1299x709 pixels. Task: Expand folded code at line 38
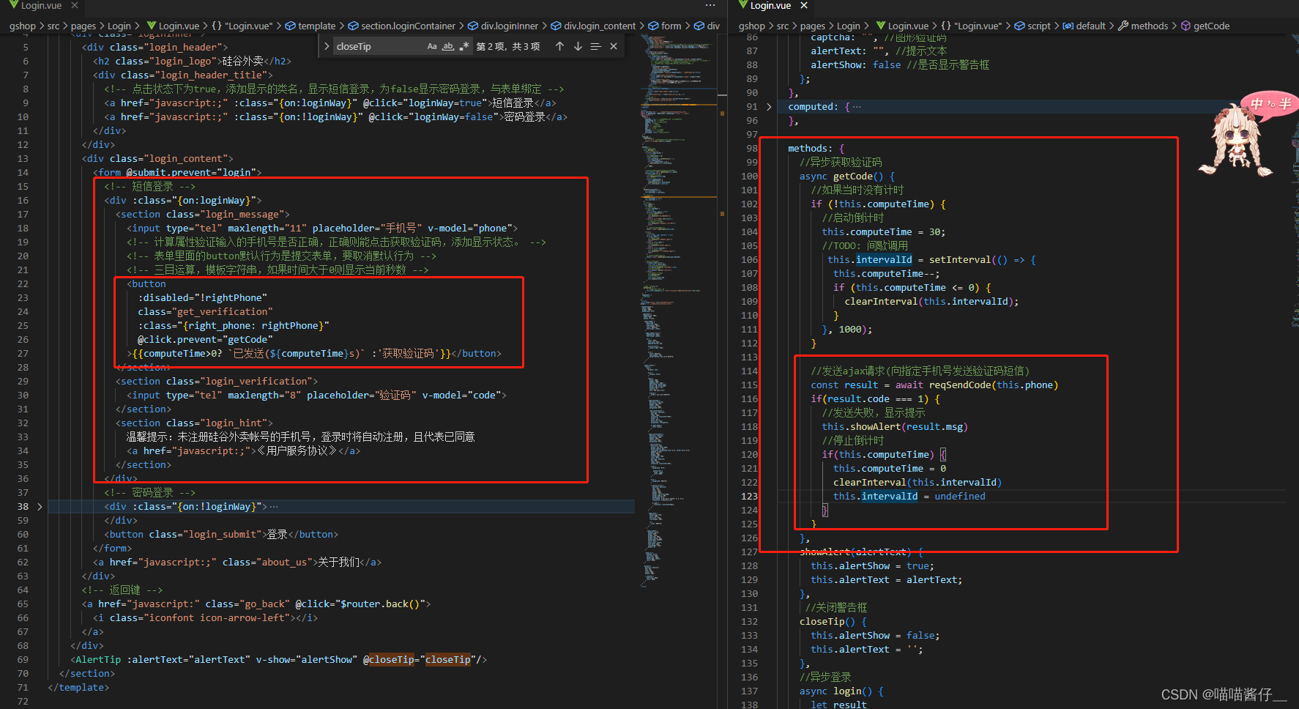pos(40,507)
